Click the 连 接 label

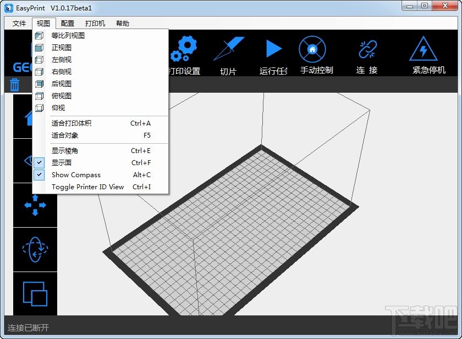[367, 70]
